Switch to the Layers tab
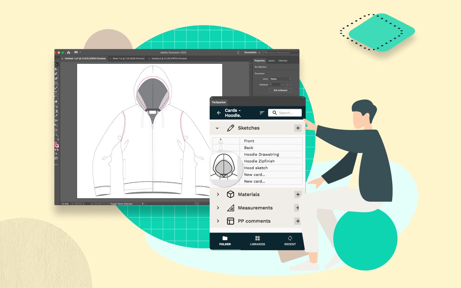Viewport: 461px width, 288px height. pyautogui.click(x=272, y=61)
